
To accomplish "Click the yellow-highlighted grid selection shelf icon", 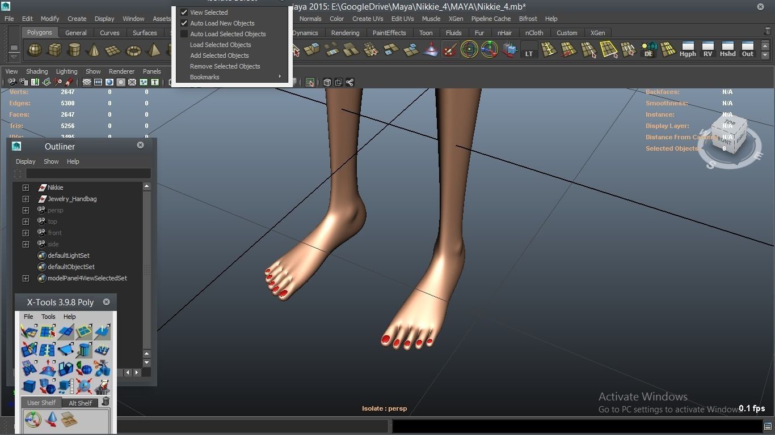I will [x=608, y=50].
